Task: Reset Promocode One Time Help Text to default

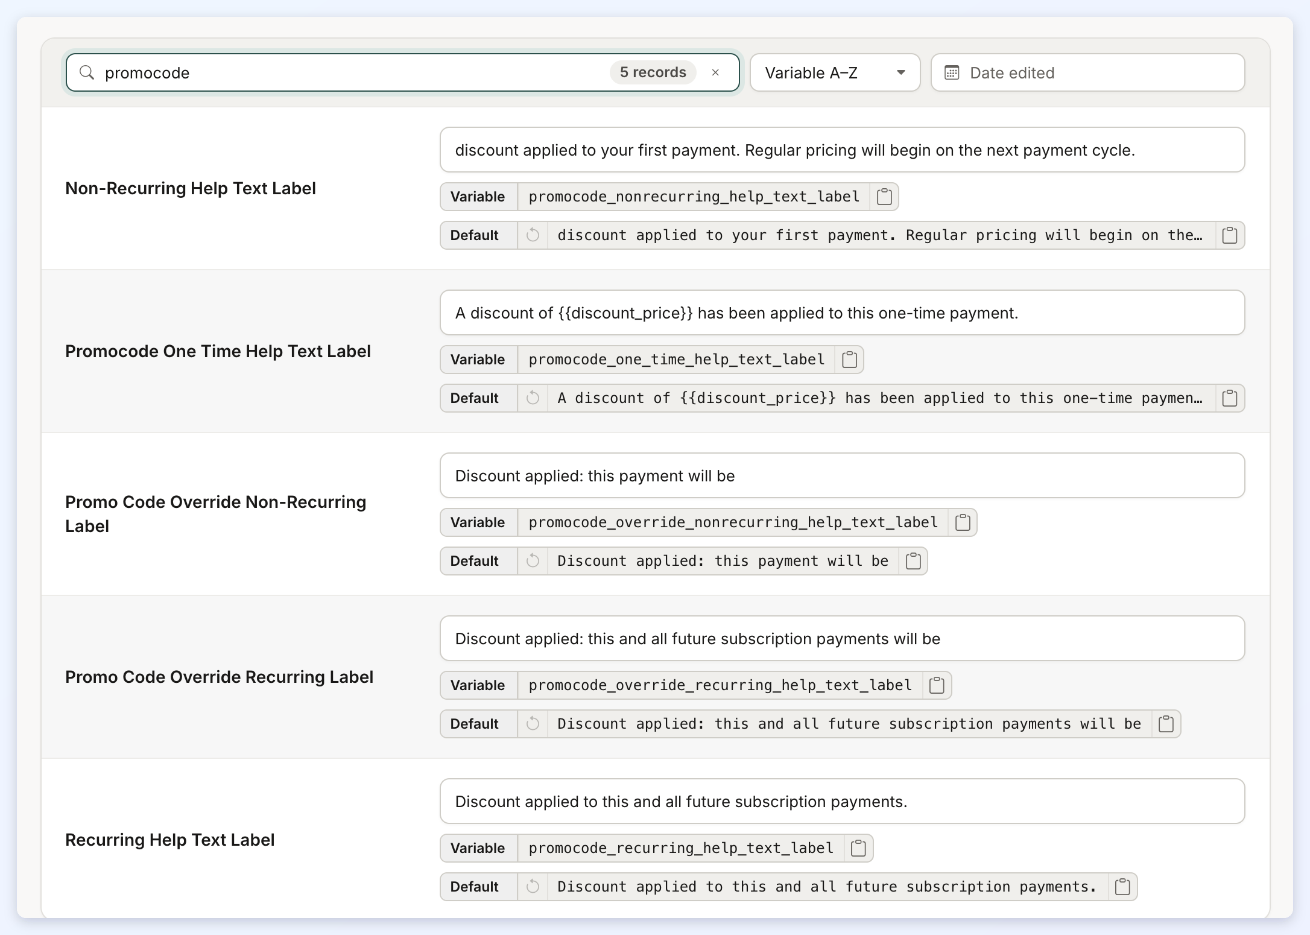Action: [533, 398]
